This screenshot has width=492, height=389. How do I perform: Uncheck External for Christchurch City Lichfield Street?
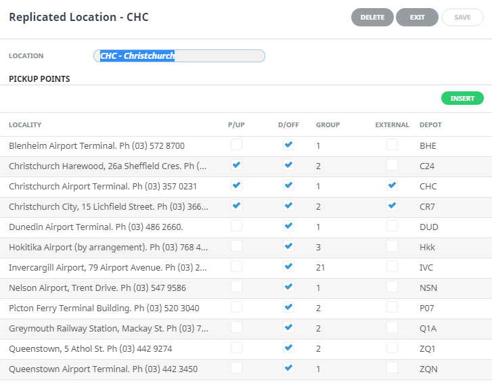(x=392, y=206)
